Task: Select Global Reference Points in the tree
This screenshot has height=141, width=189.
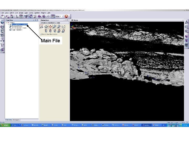Action: [x=19, y=28]
